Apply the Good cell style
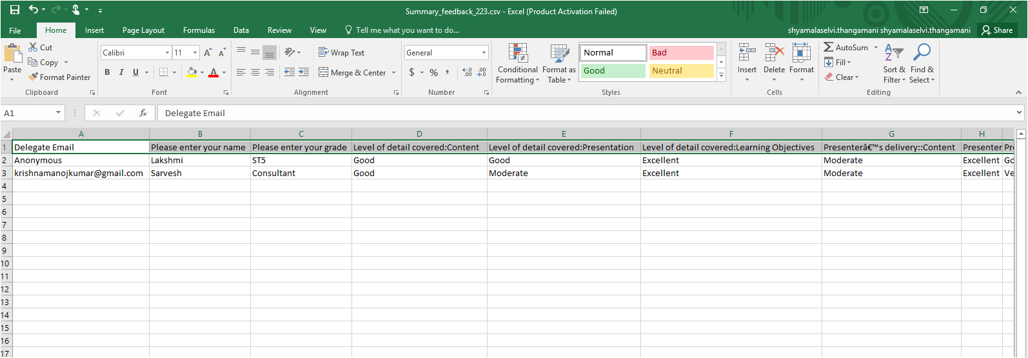Viewport: 1028px width, 358px height. 613,71
